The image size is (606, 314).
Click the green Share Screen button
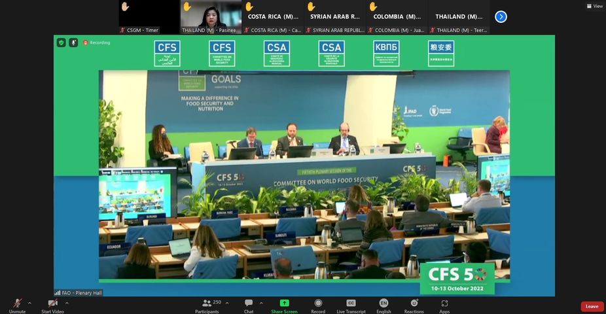click(x=284, y=306)
